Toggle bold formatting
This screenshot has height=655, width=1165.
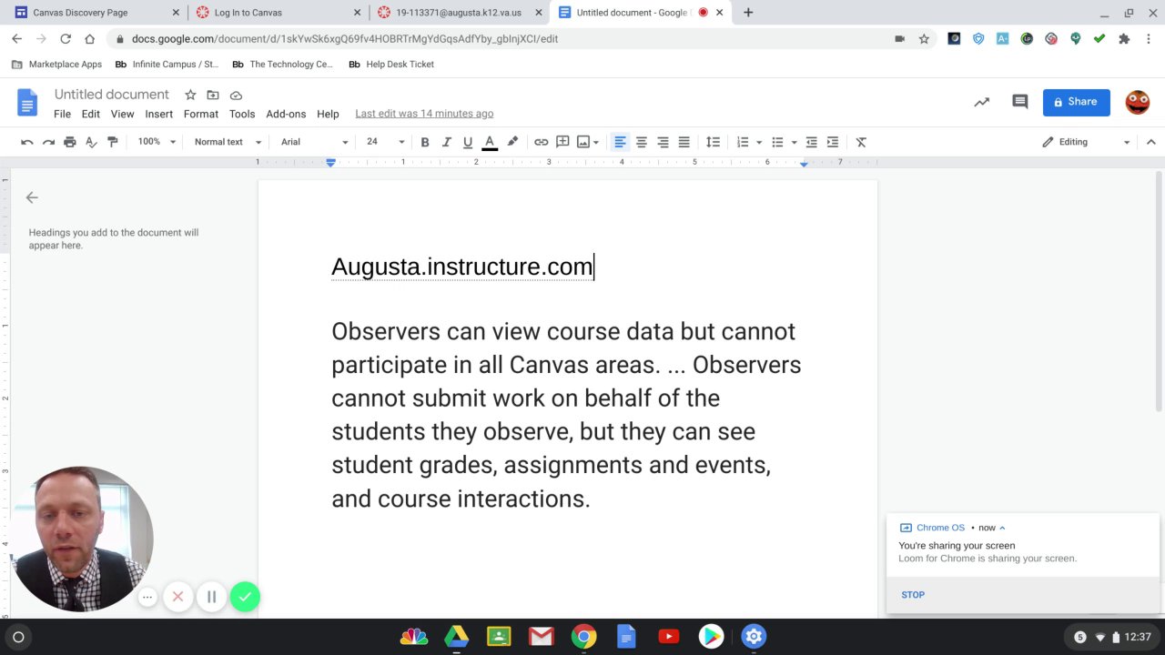(425, 142)
